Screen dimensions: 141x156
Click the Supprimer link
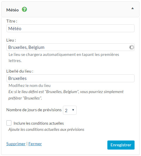point(16,144)
